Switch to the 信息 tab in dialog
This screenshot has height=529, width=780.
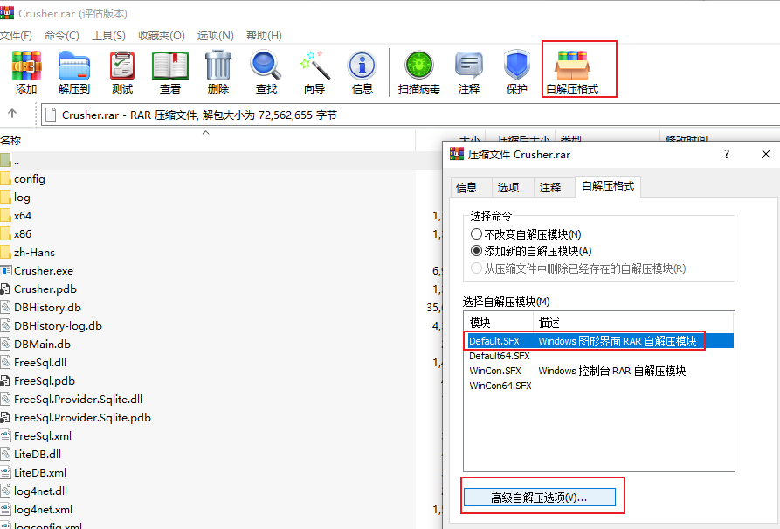pos(466,188)
